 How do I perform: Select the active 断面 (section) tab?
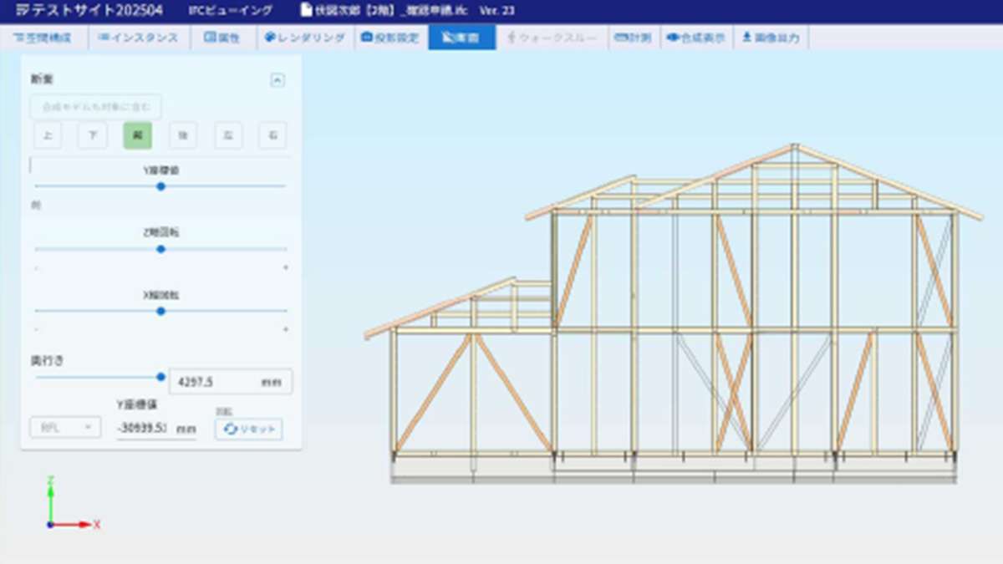coord(462,37)
